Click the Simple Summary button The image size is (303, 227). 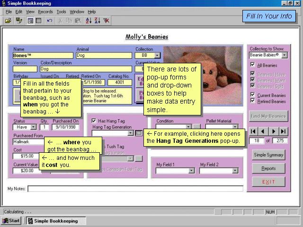click(x=268, y=155)
